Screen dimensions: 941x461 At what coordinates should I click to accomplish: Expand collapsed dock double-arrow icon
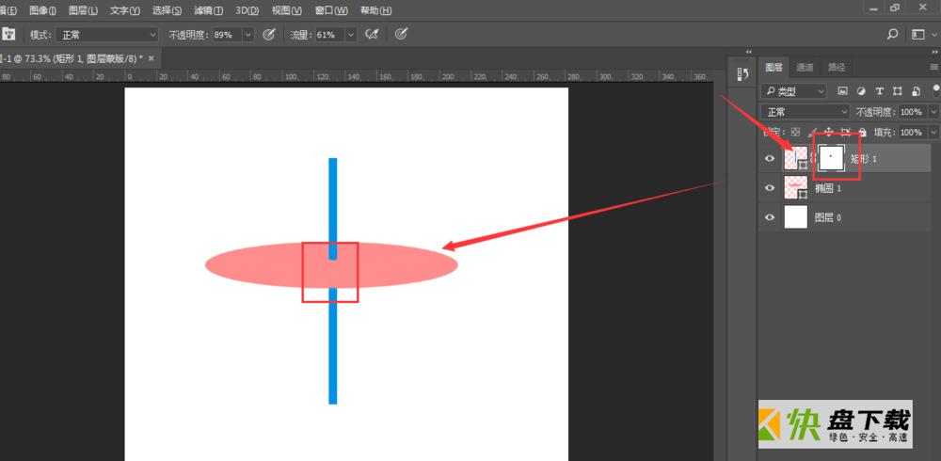pyautogui.click(x=748, y=53)
